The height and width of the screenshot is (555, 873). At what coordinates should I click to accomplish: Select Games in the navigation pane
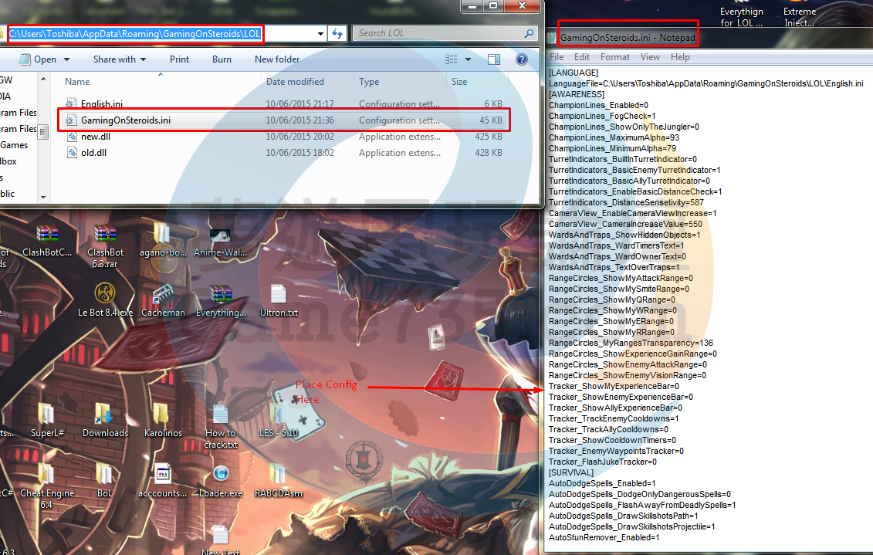pos(14,145)
